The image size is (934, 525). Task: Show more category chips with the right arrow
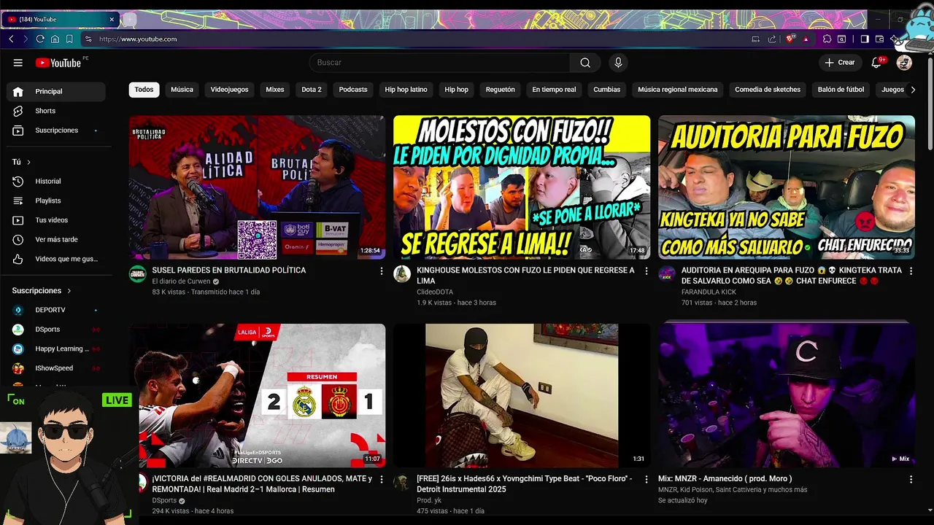pos(913,90)
